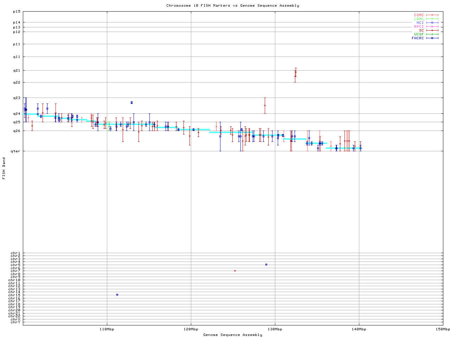Screen dimensions: 450x337
Task: Click the qter band label on the y-axis
Action: pos(16,151)
